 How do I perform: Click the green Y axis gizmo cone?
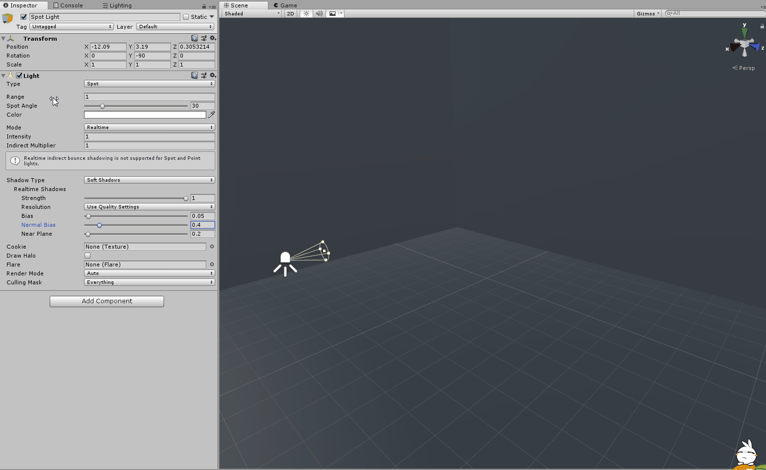(744, 33)
